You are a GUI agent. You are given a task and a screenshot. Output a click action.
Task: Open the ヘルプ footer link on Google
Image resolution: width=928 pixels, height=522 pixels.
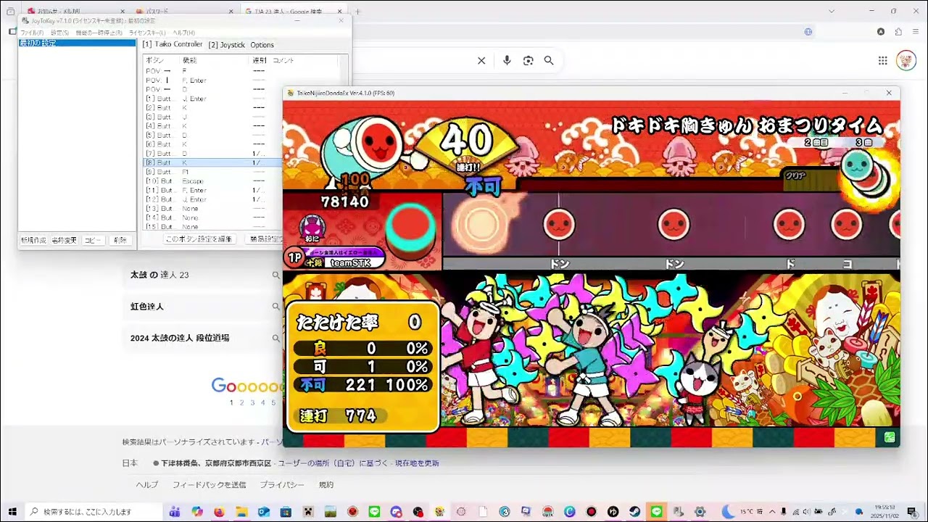click(147, 485)
